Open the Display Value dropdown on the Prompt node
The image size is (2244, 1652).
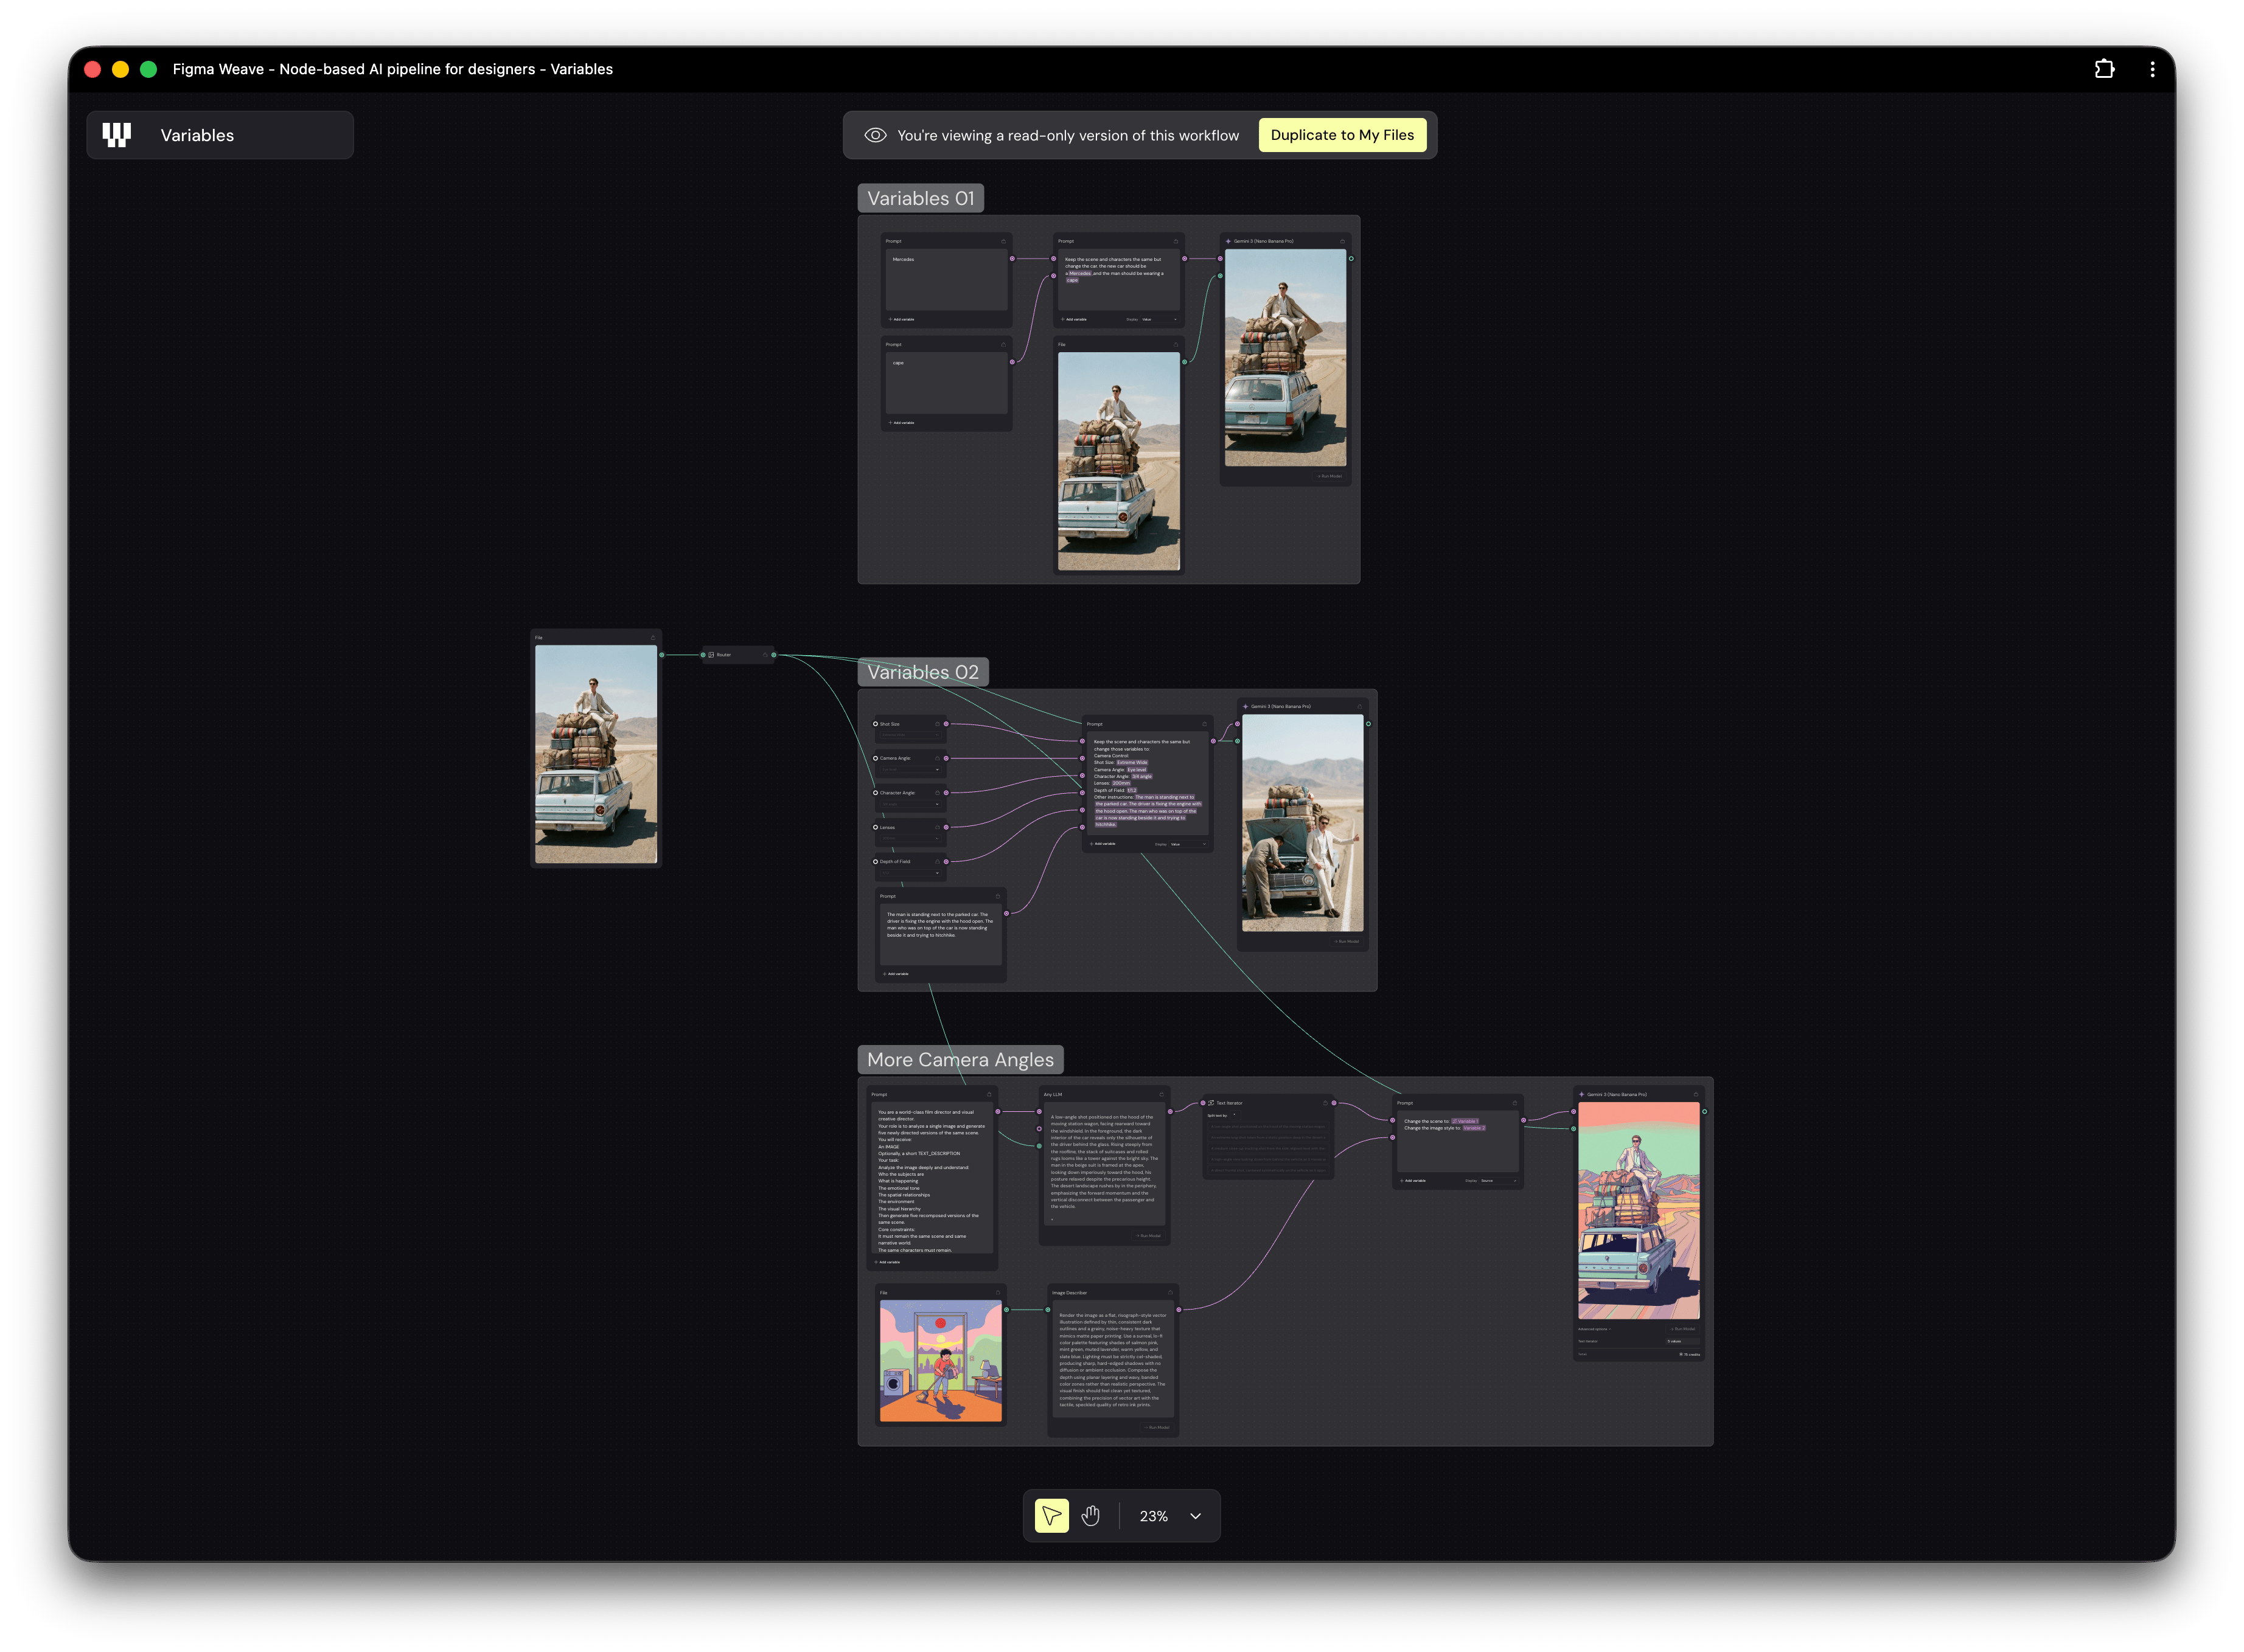tap(1188, 845)
